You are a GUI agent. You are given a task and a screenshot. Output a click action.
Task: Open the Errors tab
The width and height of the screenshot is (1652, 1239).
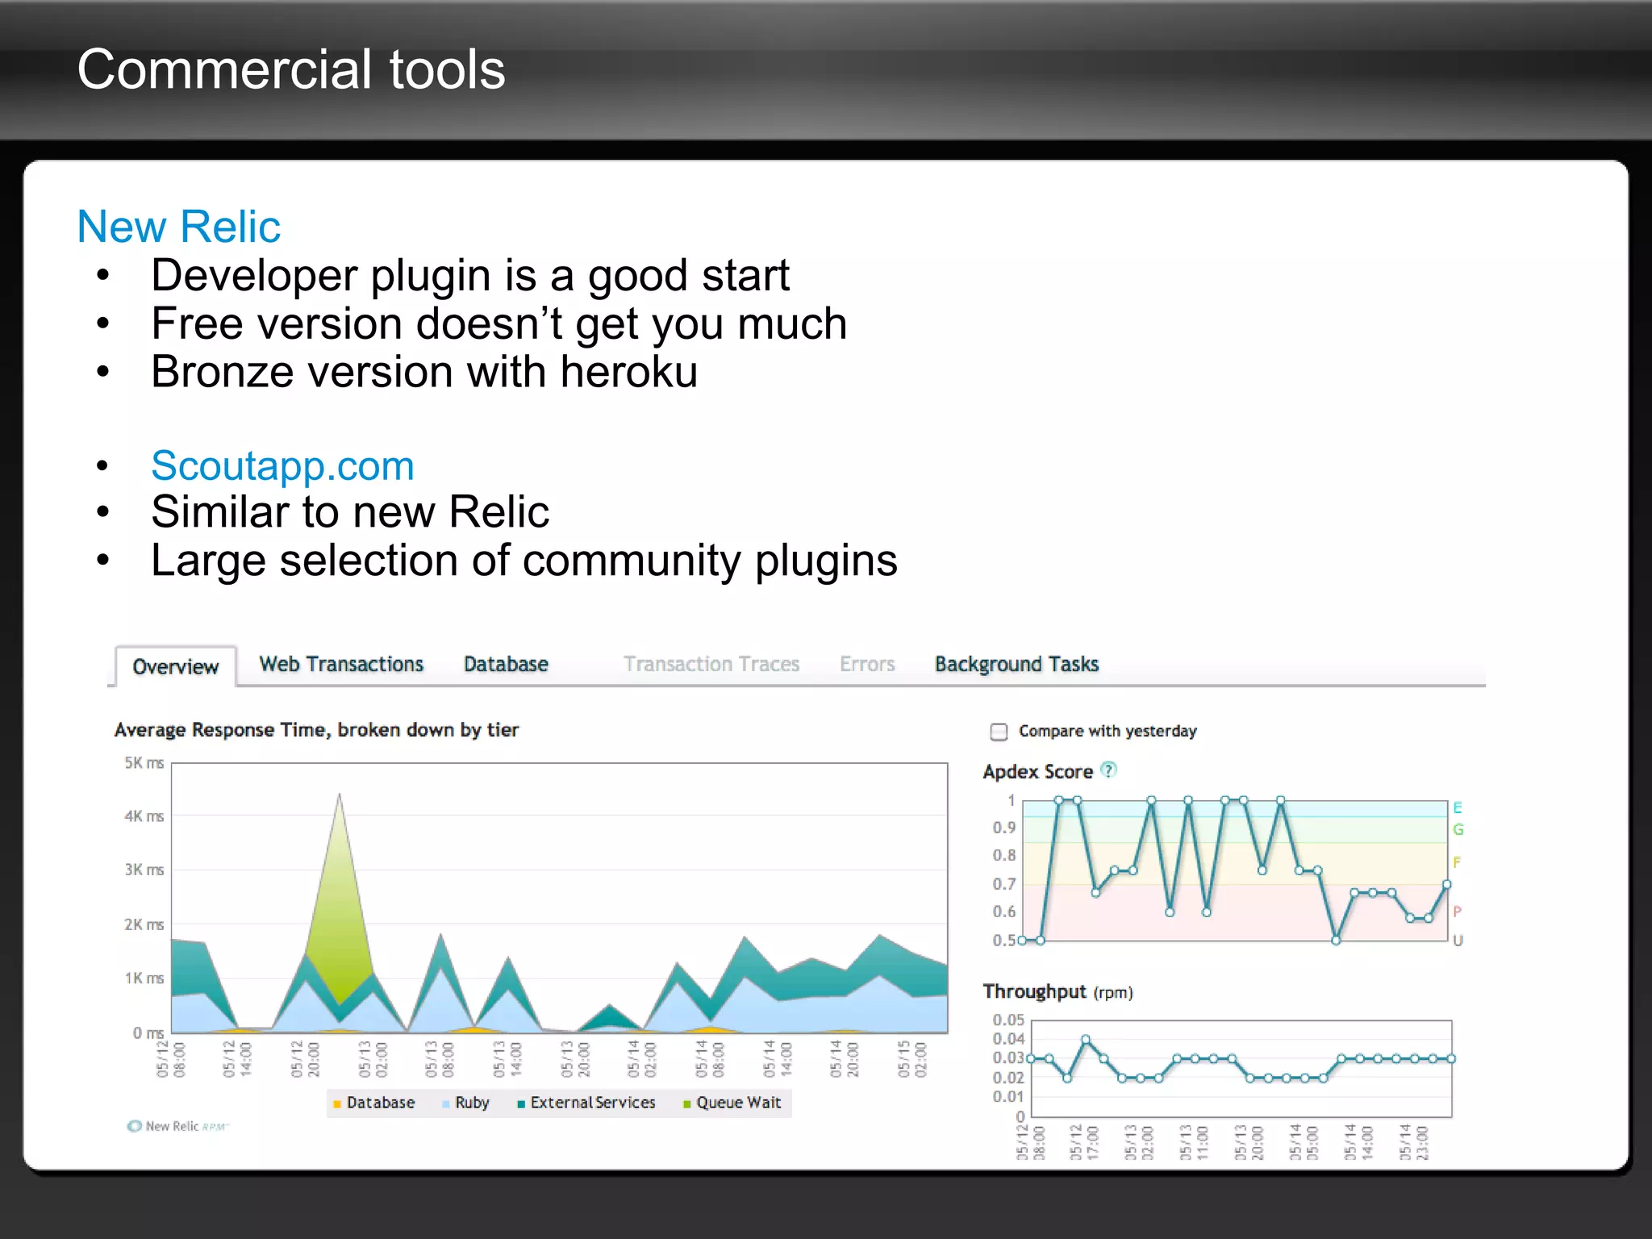[867, 664]
